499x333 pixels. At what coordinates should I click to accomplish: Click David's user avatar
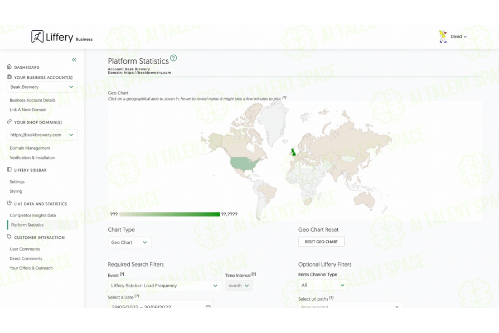443,36
